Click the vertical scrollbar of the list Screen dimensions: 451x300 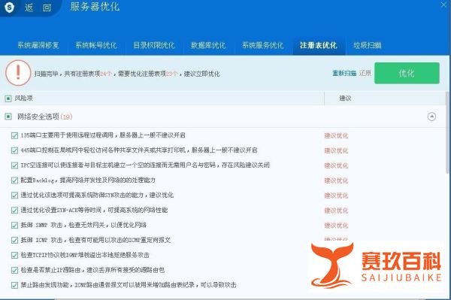(x=447, y=132)
